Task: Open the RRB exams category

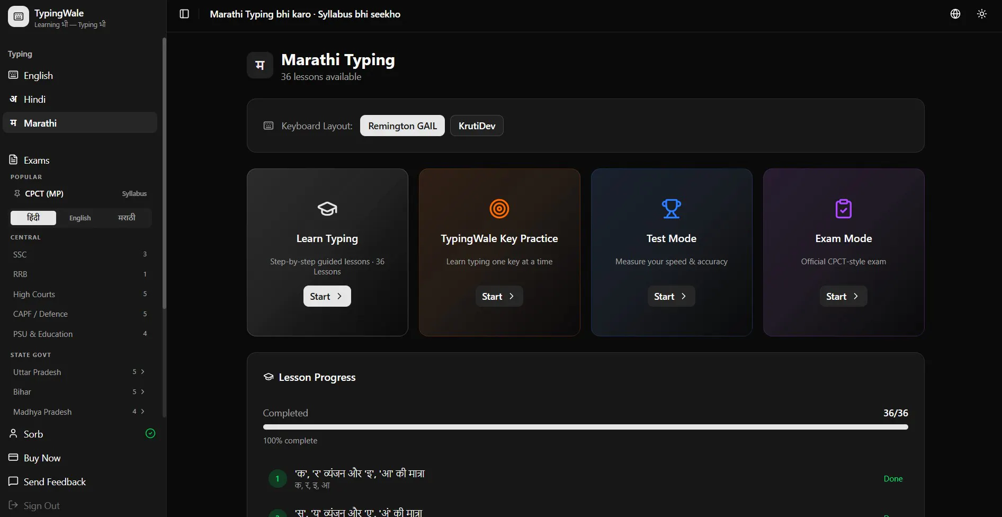Action: click(79, 274)
